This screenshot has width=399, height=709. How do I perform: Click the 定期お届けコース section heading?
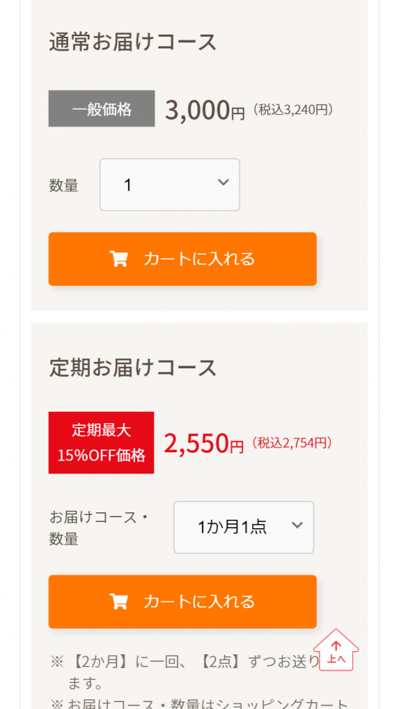[x=133, y=368]
